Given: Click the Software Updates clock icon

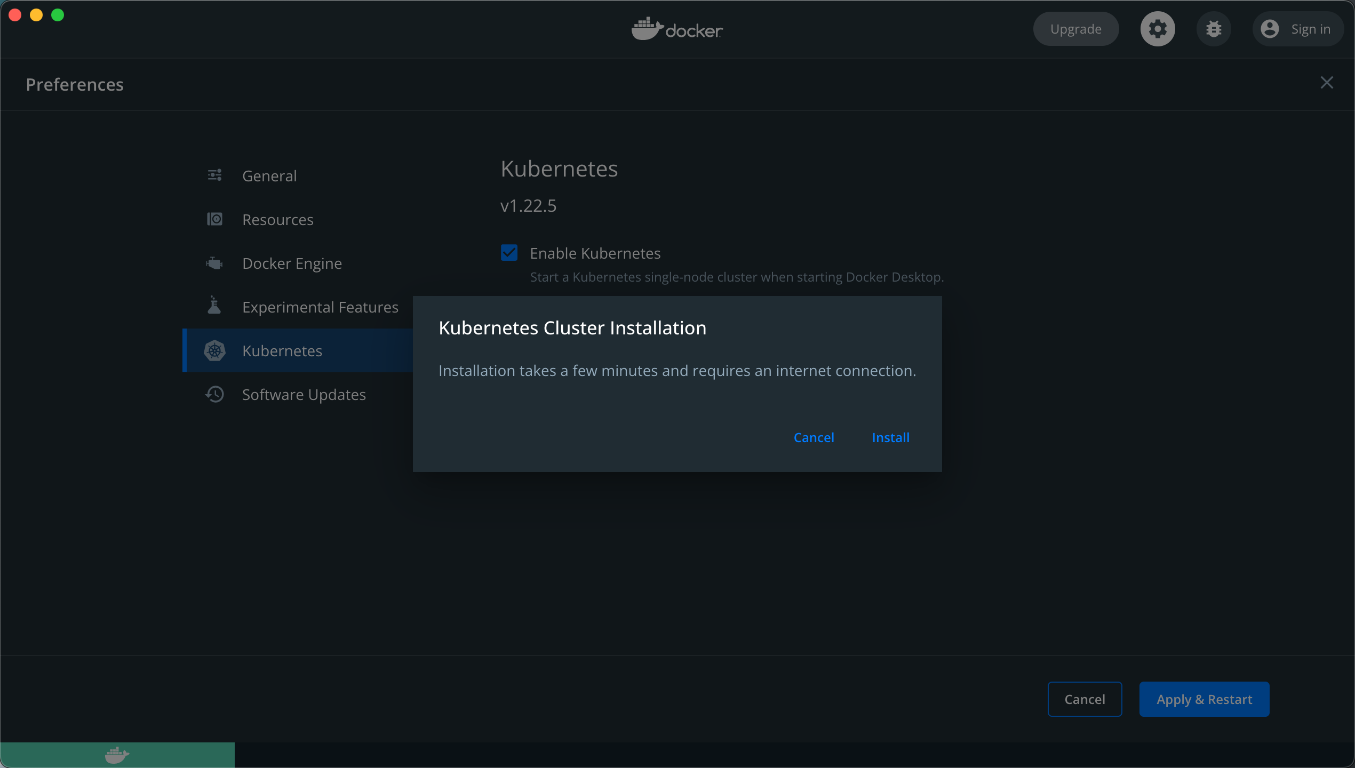Looking at the screenshot, I should click(x=214, y=394).
